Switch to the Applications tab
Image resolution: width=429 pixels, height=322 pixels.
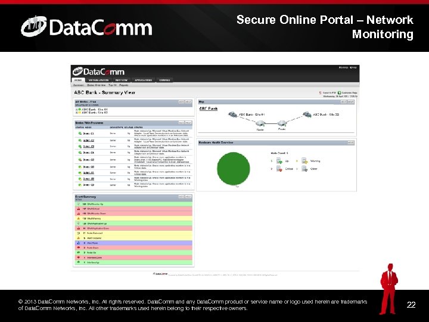(x=144, y=80)
